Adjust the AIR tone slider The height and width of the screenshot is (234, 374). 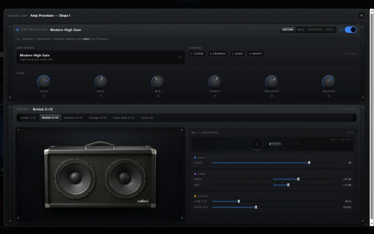pos(273,185)
